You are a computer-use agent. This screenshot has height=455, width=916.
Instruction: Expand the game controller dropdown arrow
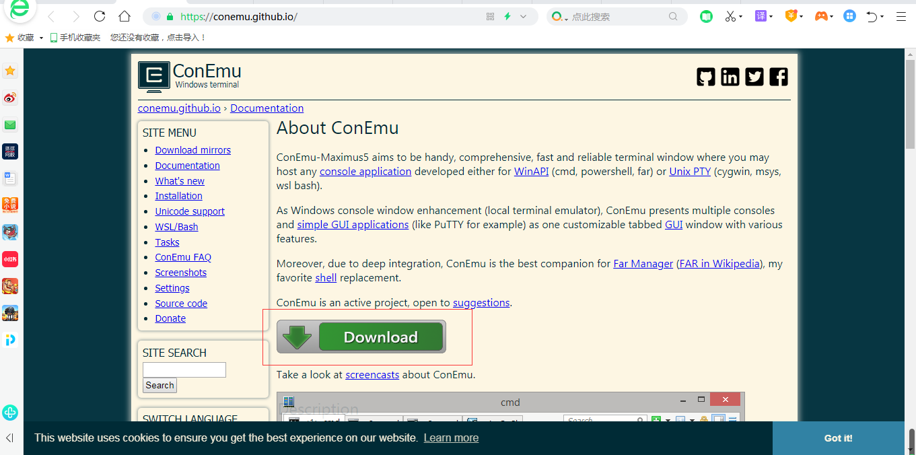[832, 17]
